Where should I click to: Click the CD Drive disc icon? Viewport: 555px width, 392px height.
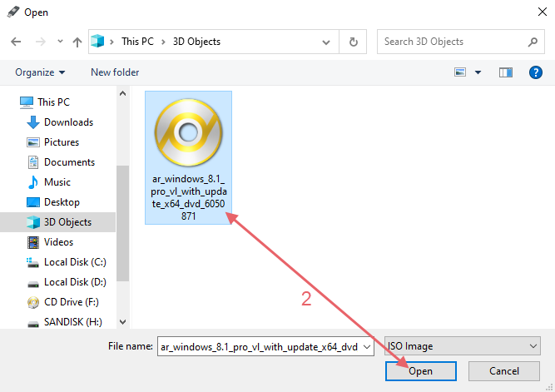point(33,302)
